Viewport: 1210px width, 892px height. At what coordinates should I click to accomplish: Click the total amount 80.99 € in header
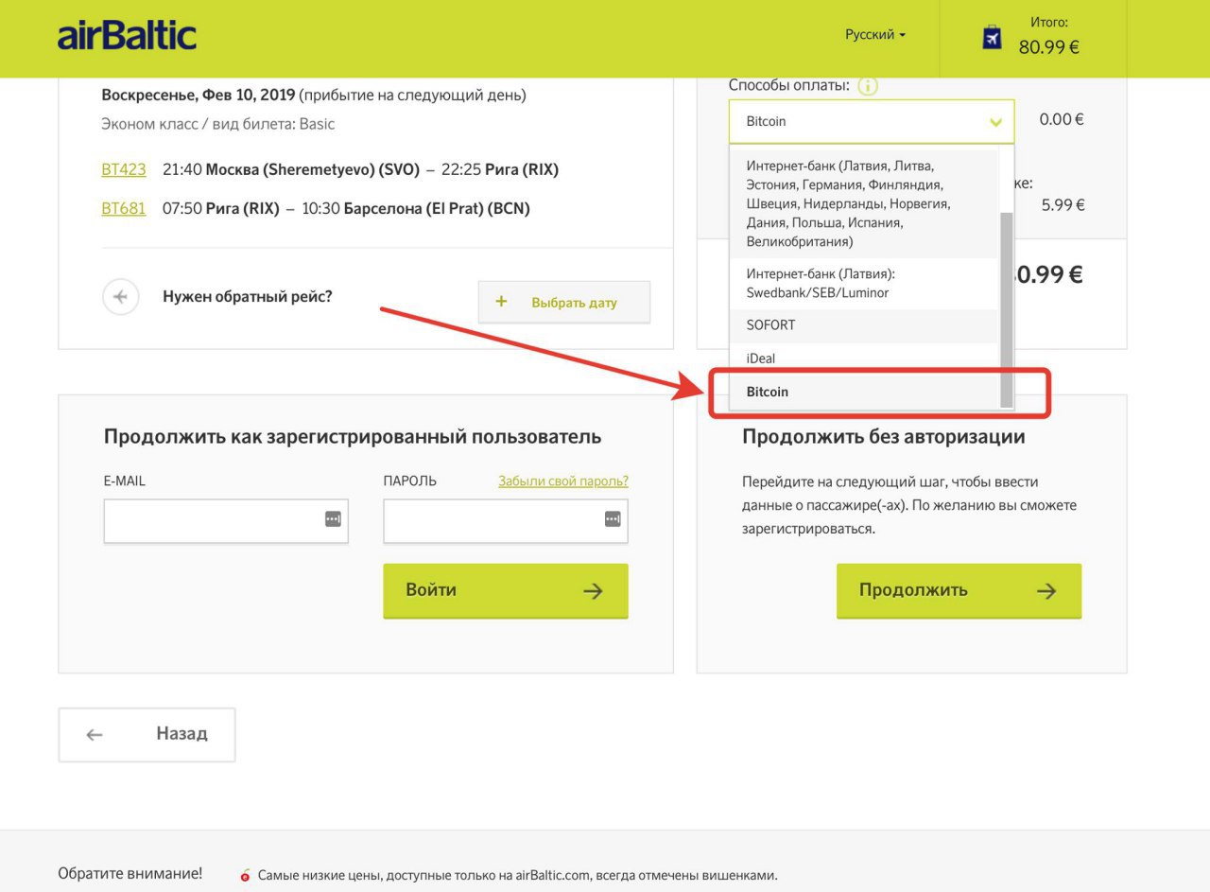1048,46
